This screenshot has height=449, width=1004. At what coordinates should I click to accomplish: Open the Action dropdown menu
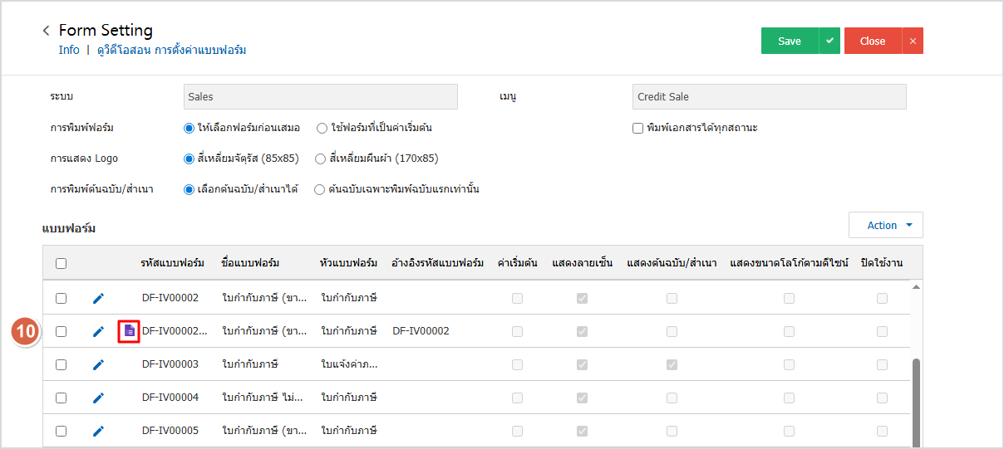(885, 225)
